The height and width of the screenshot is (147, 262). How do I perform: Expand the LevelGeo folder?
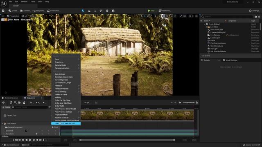[206, 27]
